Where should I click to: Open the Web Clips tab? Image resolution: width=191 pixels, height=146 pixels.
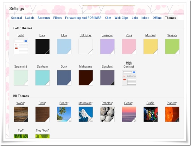pos(121,18)
